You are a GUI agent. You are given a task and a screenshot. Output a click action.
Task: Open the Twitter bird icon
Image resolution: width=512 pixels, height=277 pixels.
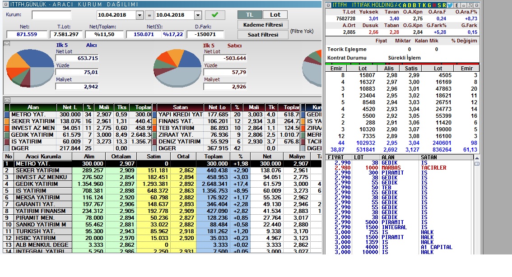[450, 5]
